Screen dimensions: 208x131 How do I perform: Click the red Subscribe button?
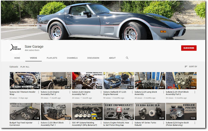[x=189, y=48]
